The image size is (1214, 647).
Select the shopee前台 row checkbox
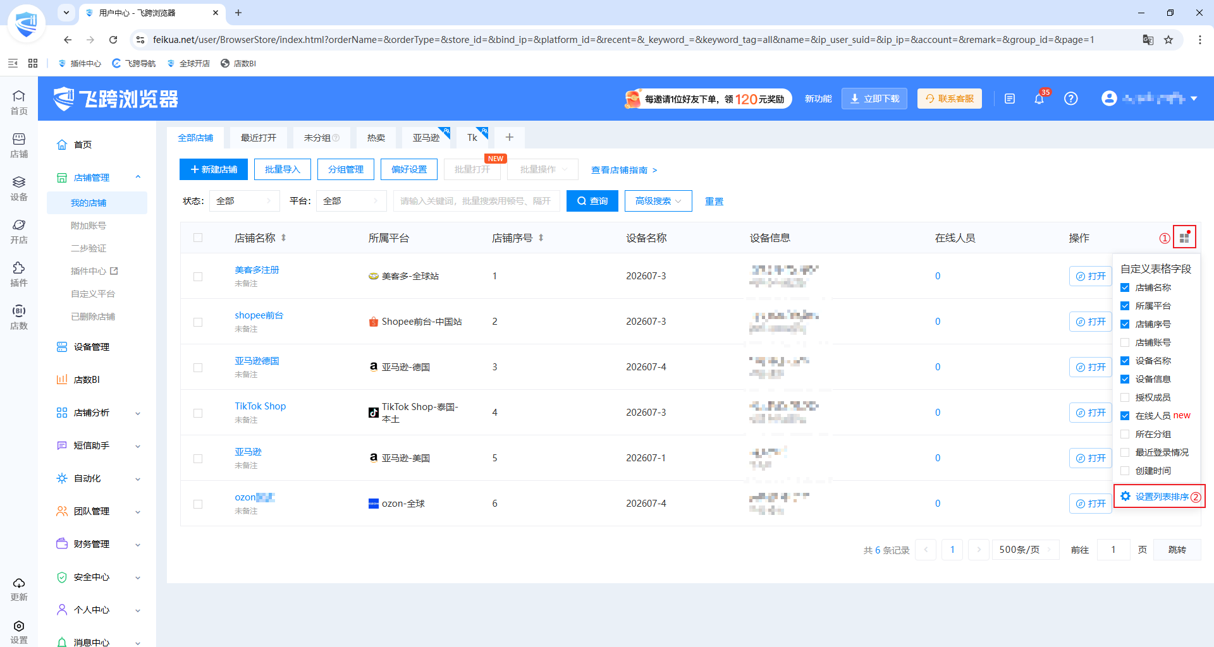[198, 322]
